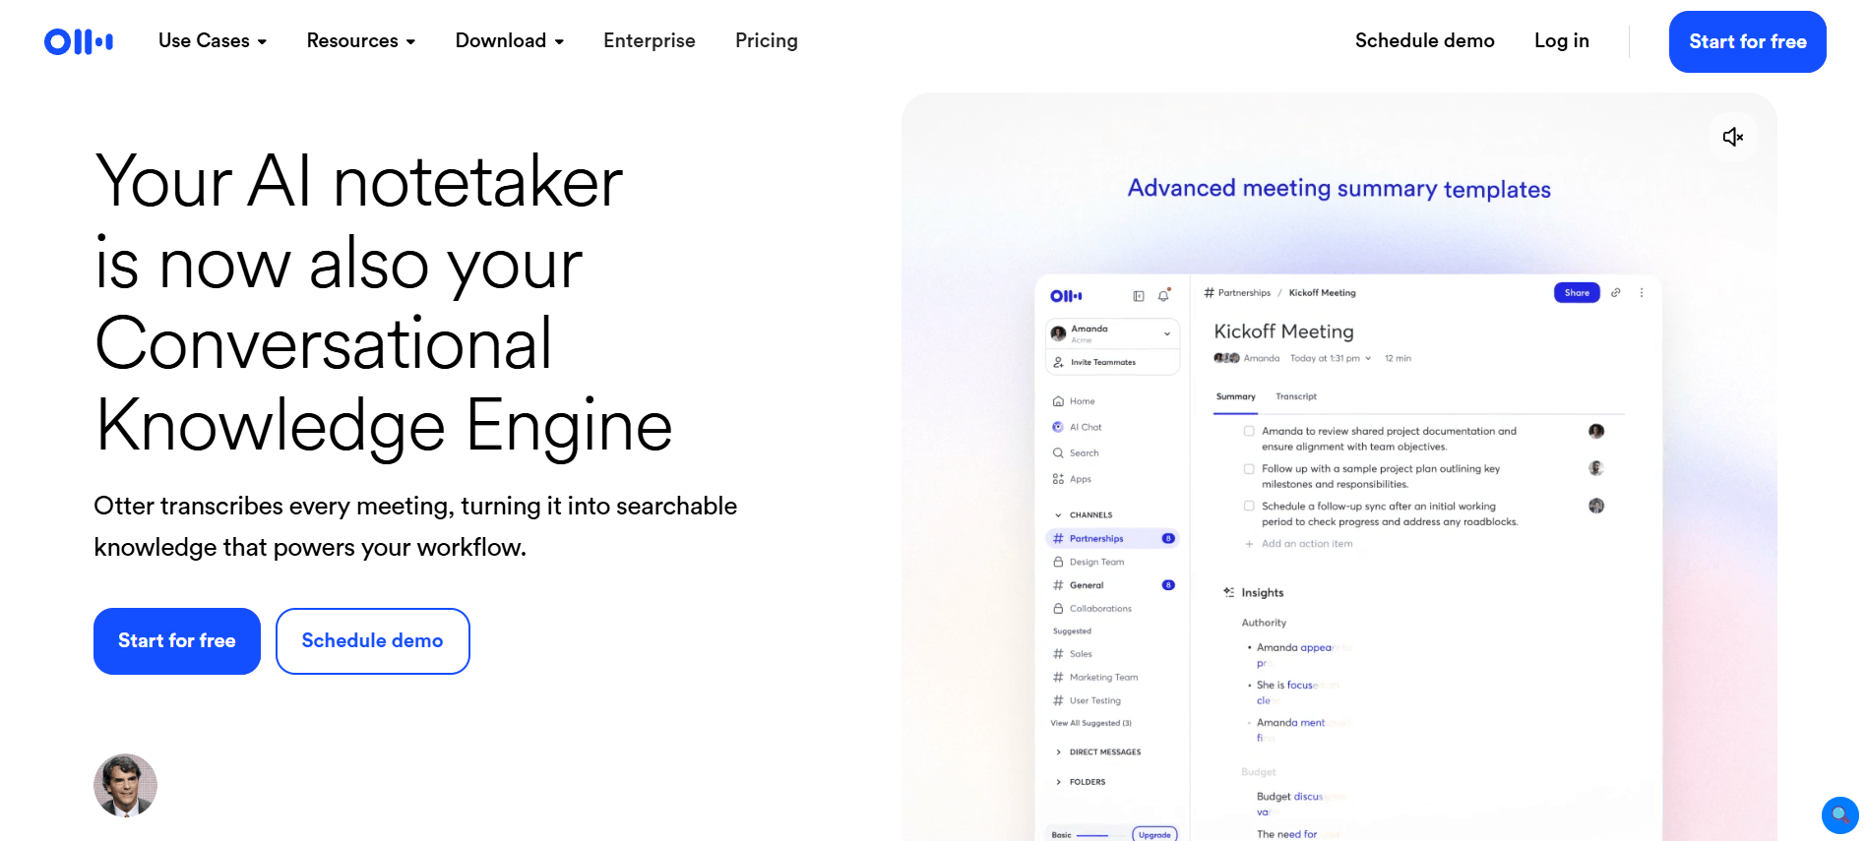The image size is (1867, 841).
Task: Click the lock icon beside Collaborations
Action: click(1058, 609)
